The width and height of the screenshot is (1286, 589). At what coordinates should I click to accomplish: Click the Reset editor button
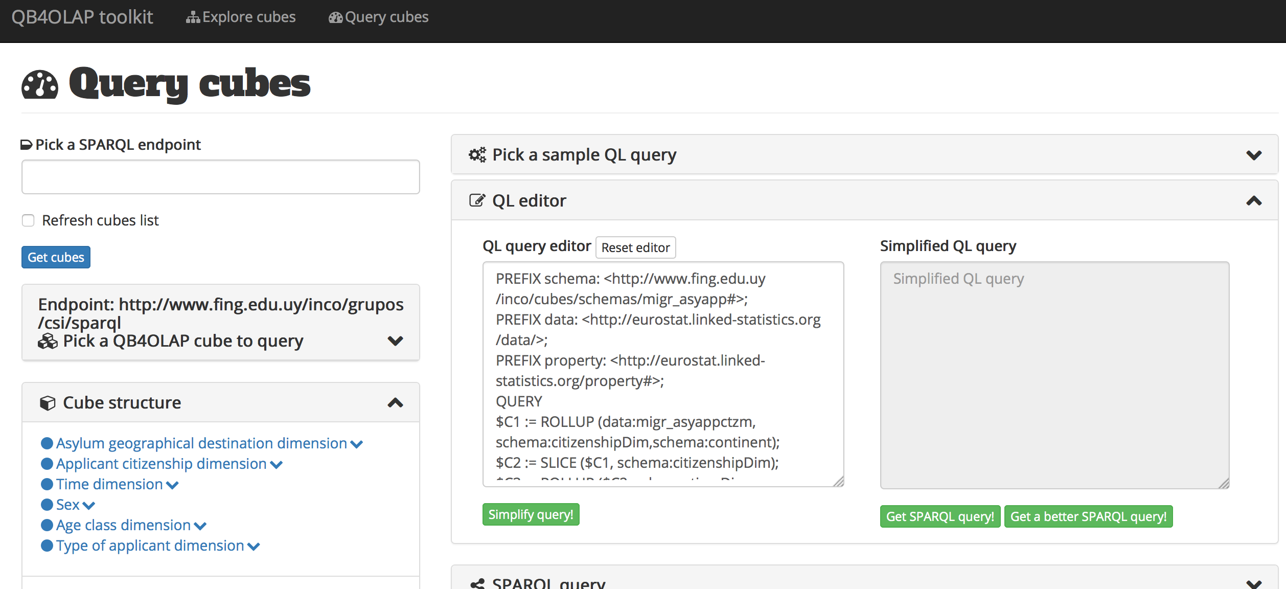(635, 247)
